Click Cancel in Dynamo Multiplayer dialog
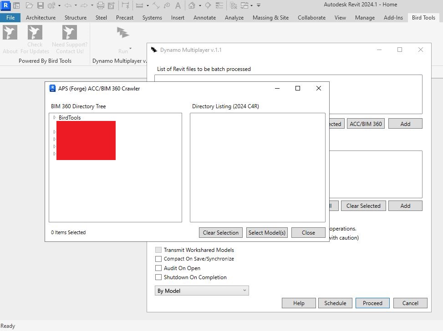This screenshot has height=331, width=443. [x=410, y=303]
